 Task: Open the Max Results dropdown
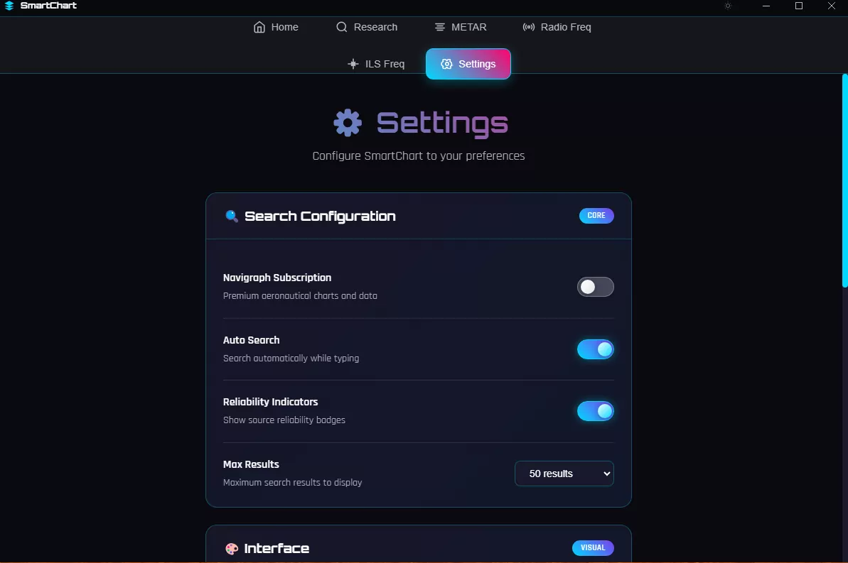tap(564, 474)
